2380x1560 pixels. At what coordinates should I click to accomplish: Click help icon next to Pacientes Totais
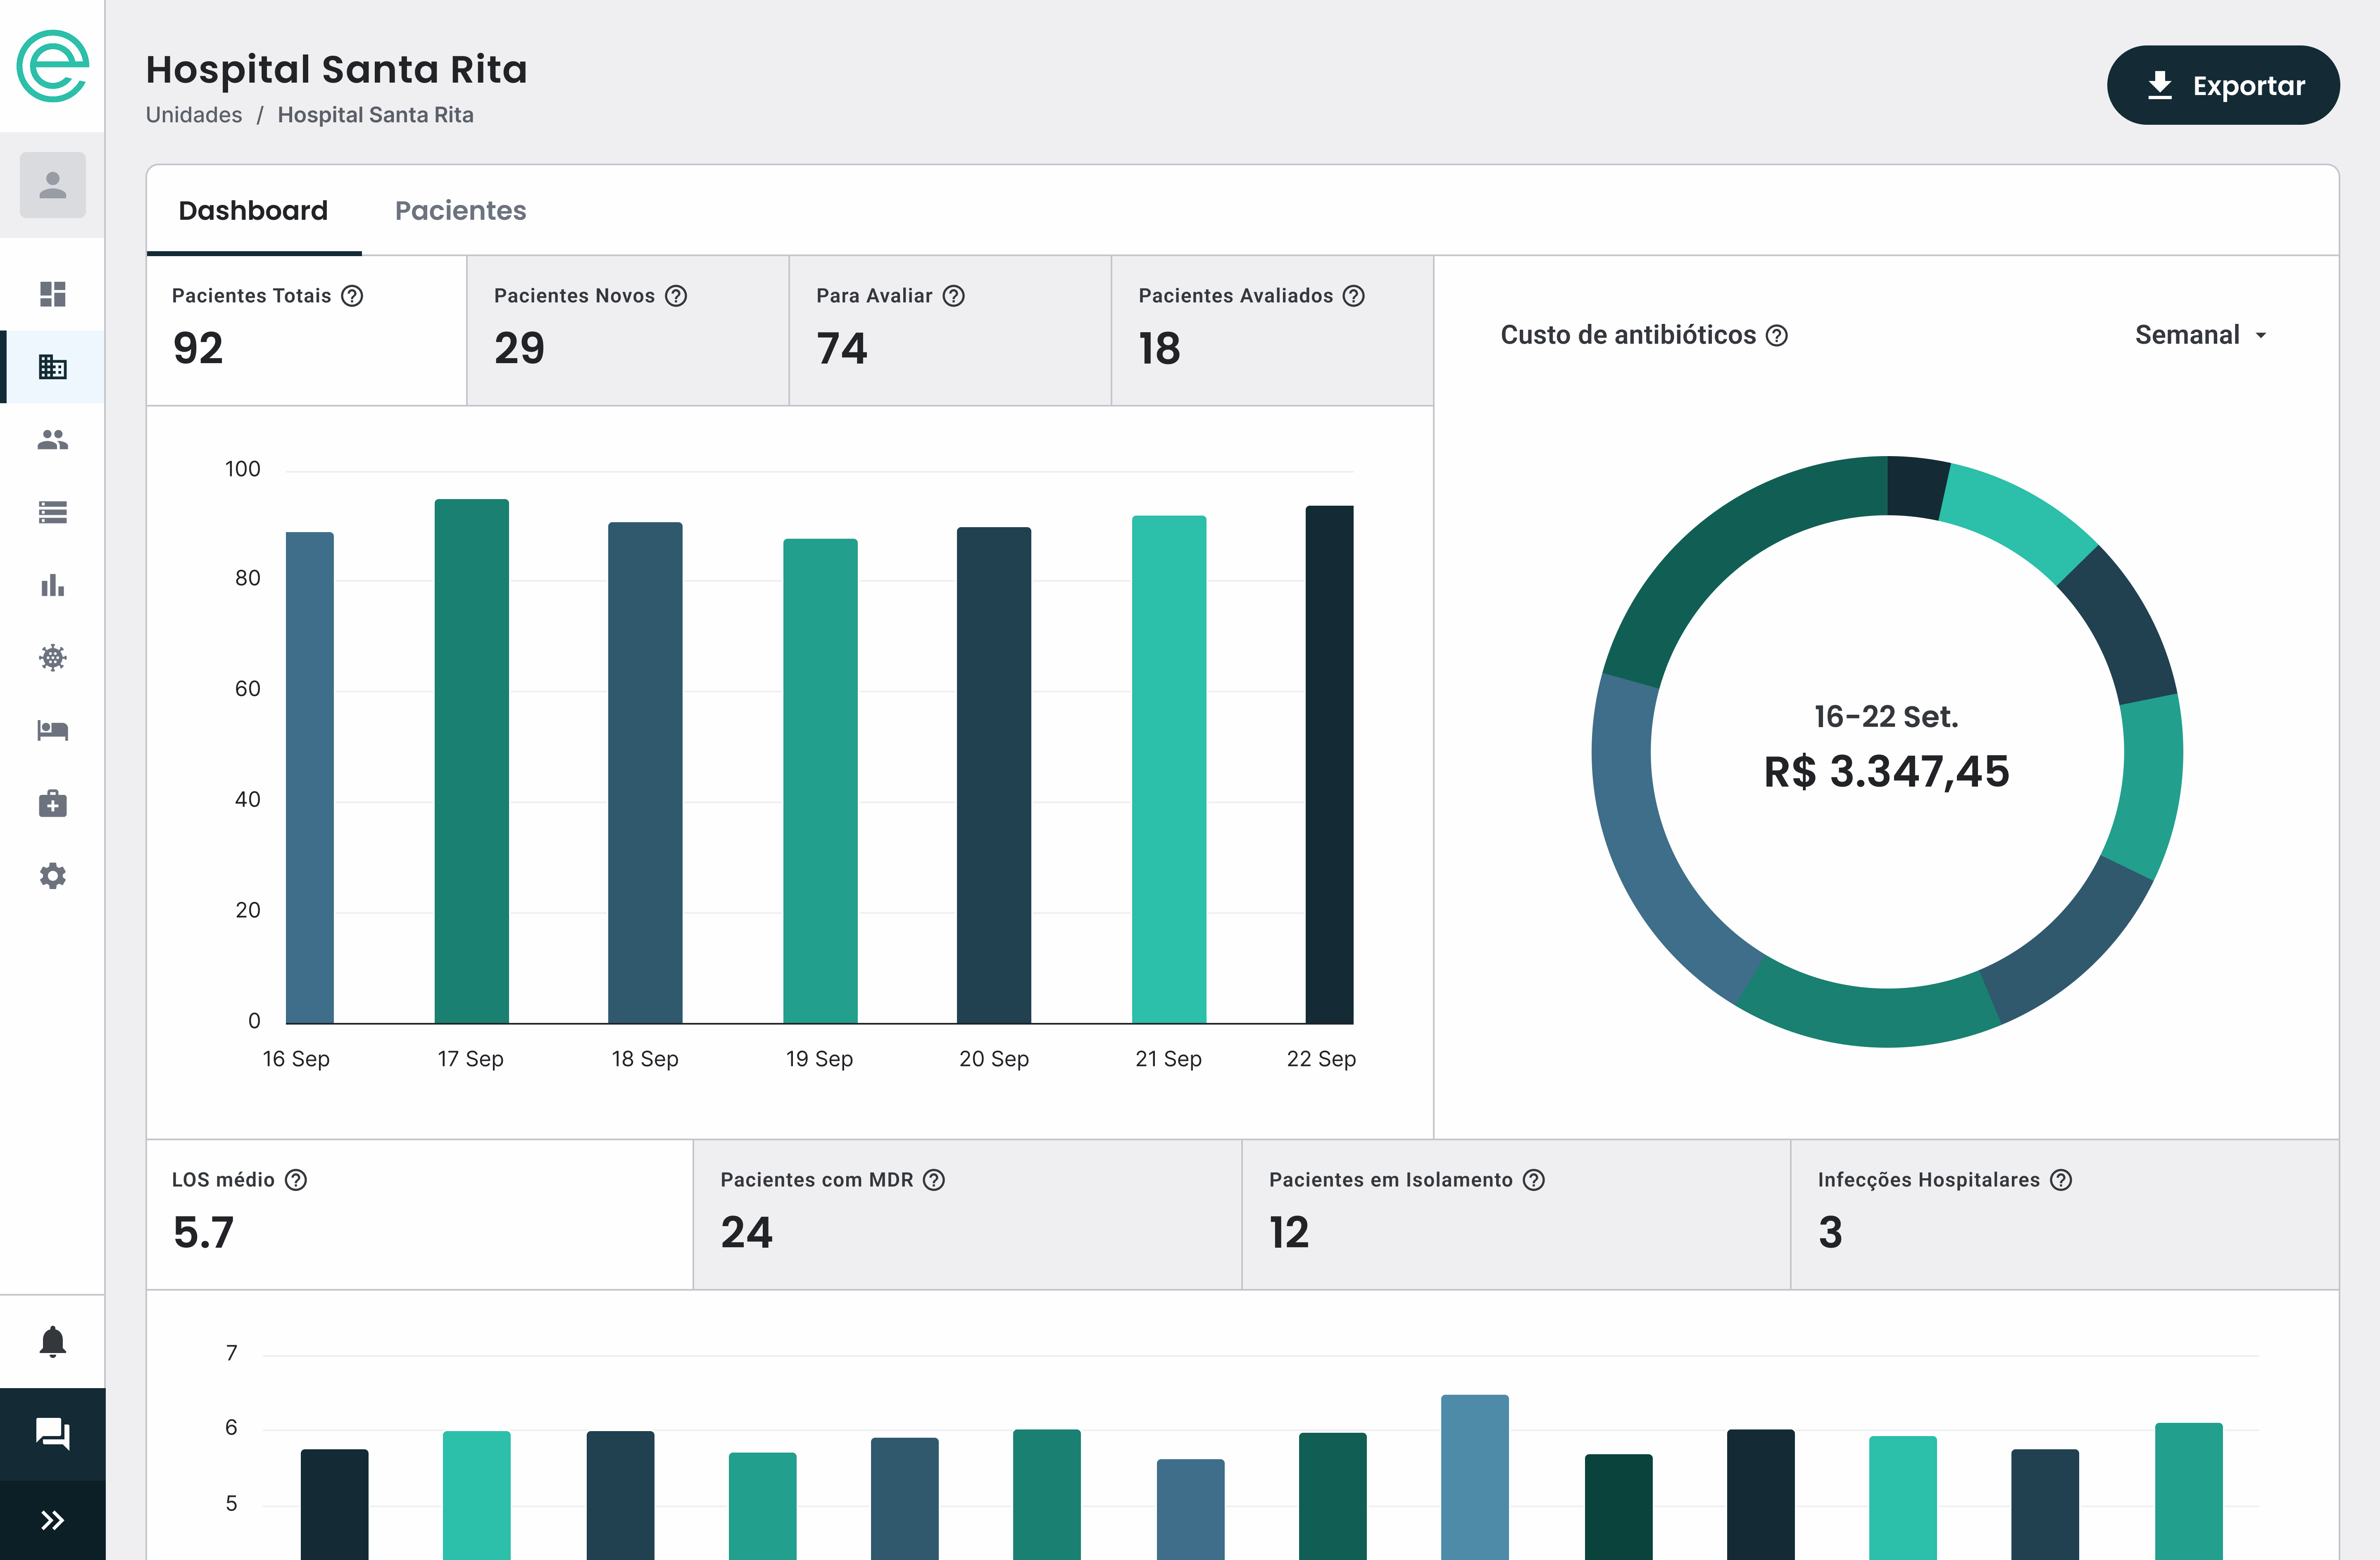pos(352,296)
